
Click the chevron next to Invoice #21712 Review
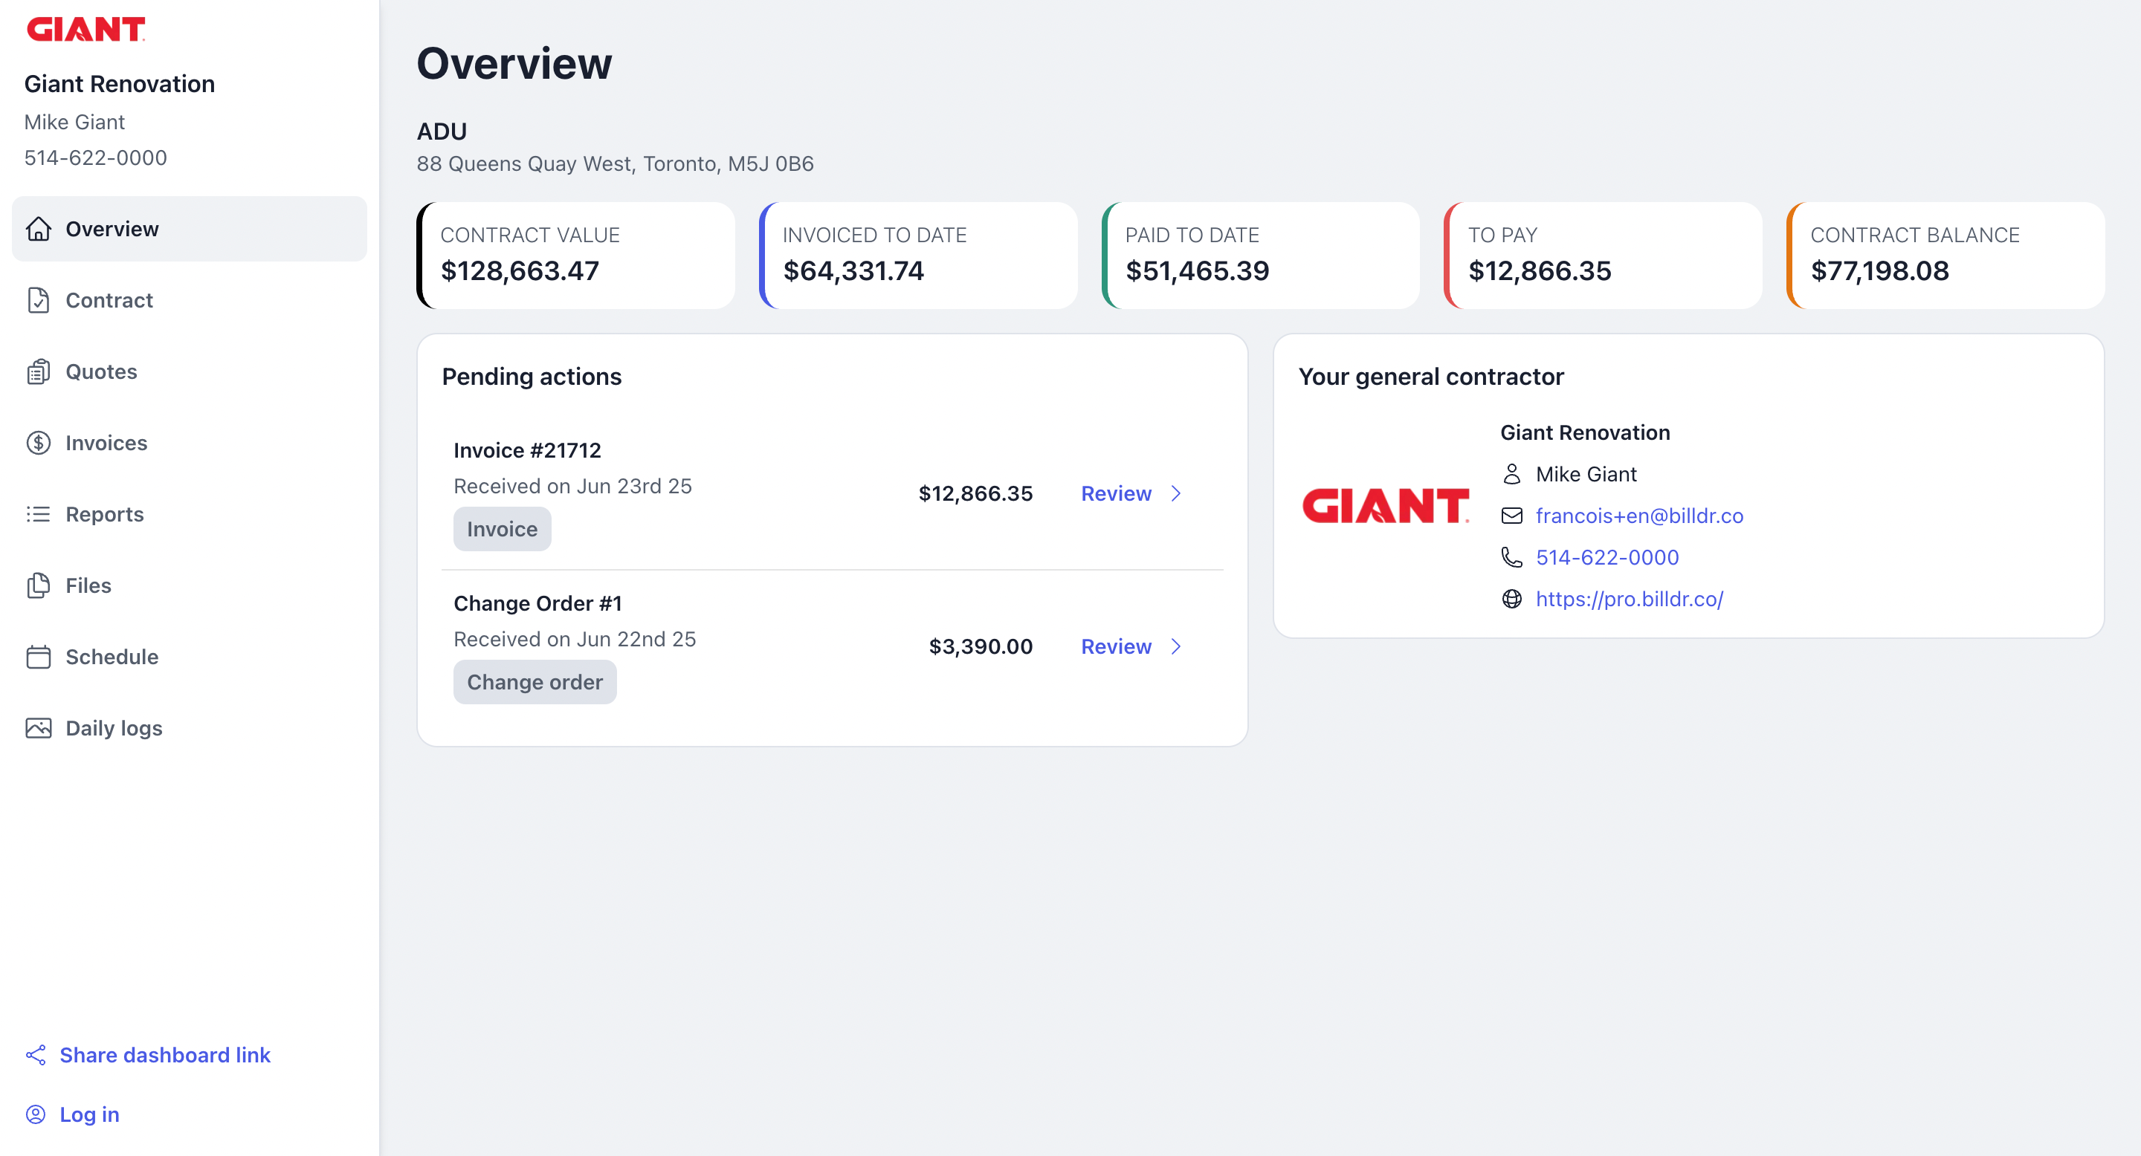pos(1176,493)
